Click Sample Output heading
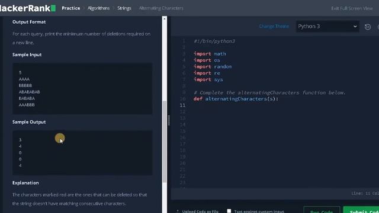The width and height of the screenshot is (379, 213). tap(29, 122)
